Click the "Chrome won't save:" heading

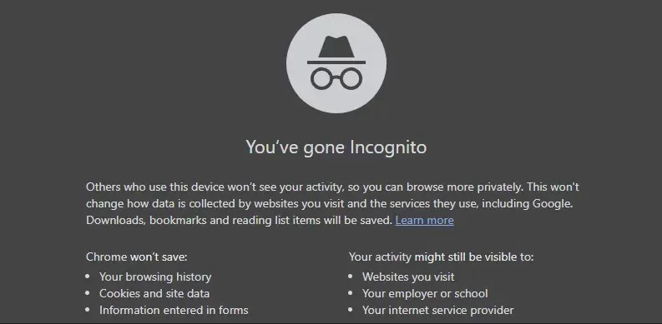[x=136, y=257]
